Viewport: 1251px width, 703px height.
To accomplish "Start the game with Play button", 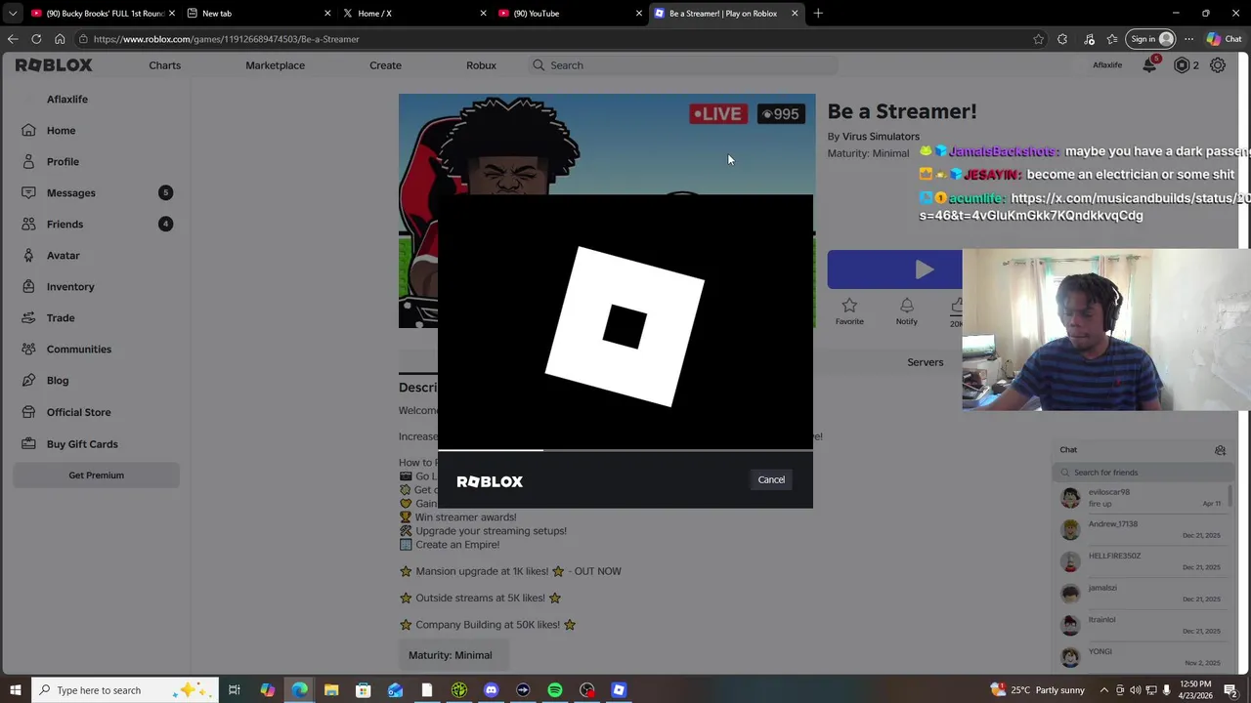I will pos(894,269).
